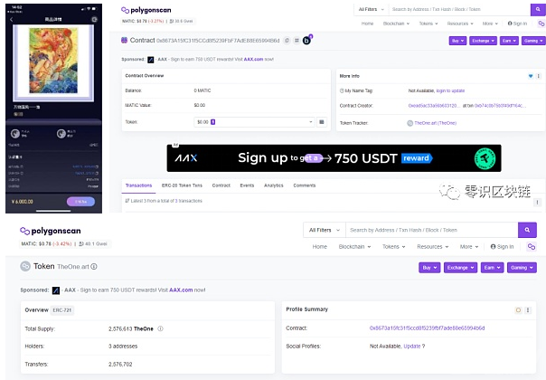Viewport: 546px width, 380px height.
Task: Go to Home on the Contract page
Action: tap(367, 24)
